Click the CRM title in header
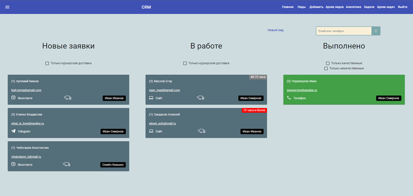The image size is (413, 196). coord(146,7)
